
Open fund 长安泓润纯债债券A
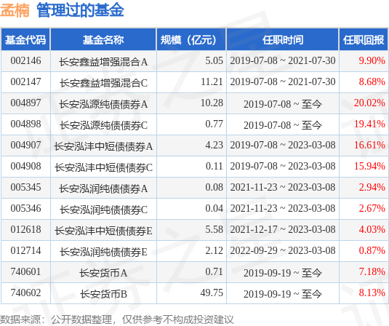tap(103, 188)
